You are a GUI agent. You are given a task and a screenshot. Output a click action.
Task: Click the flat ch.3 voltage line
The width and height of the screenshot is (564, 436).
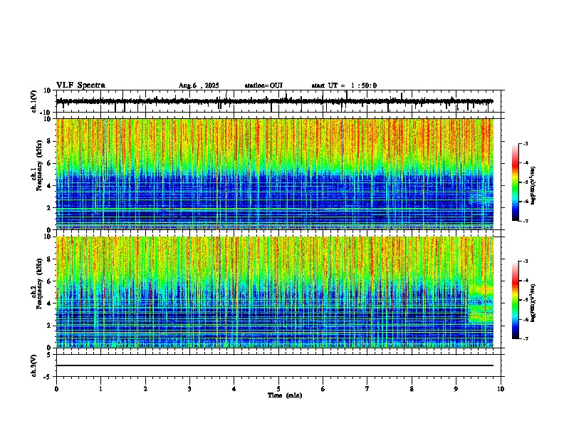tap(275, 365)
